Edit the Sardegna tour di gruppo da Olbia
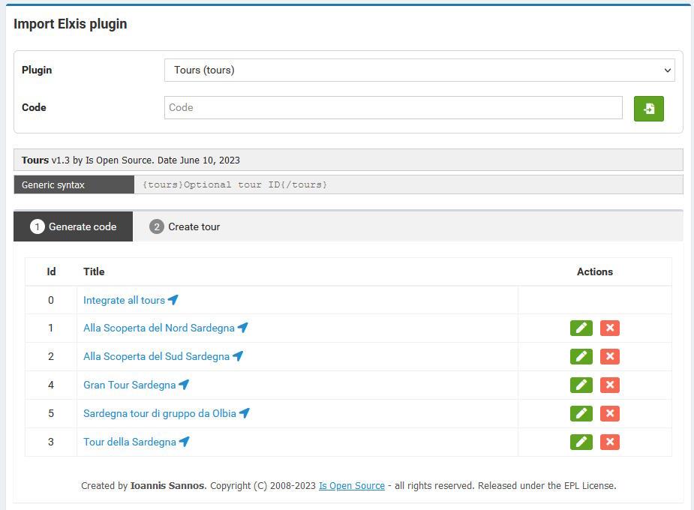The width and height of the screenshot is (694, 510). click(x=581, y=413)
